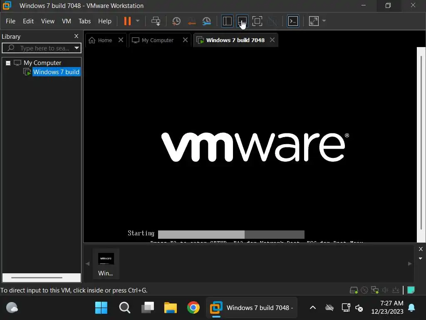Click the stretch guest display icon
The image size is (426, 320).
click(314, 21)
